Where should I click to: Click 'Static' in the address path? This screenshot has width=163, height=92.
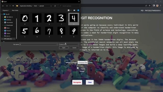tap(35, 6)
